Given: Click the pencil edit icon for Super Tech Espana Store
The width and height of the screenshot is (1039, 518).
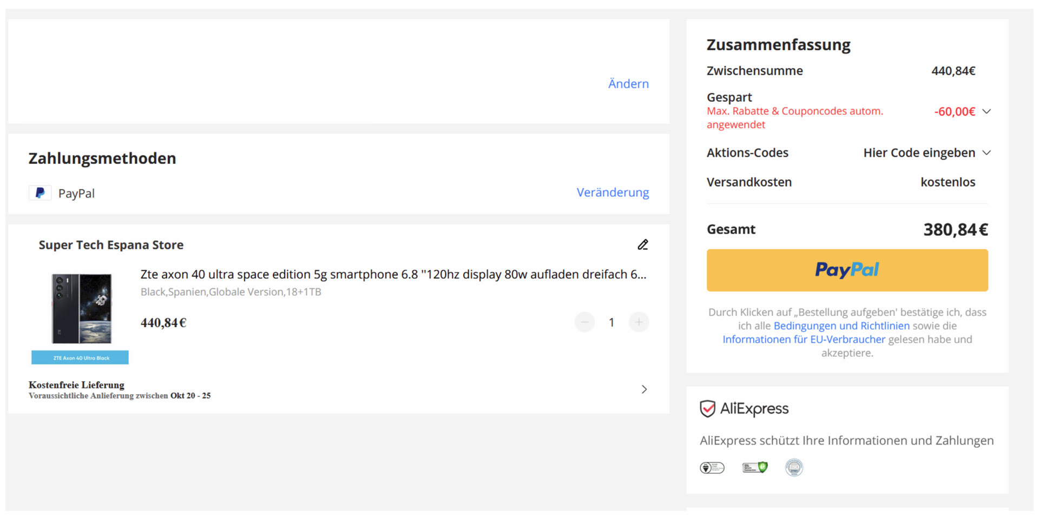Looking at the screenshot, I should click(642, 245).
